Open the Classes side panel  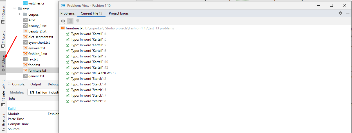tap(3, 13)
